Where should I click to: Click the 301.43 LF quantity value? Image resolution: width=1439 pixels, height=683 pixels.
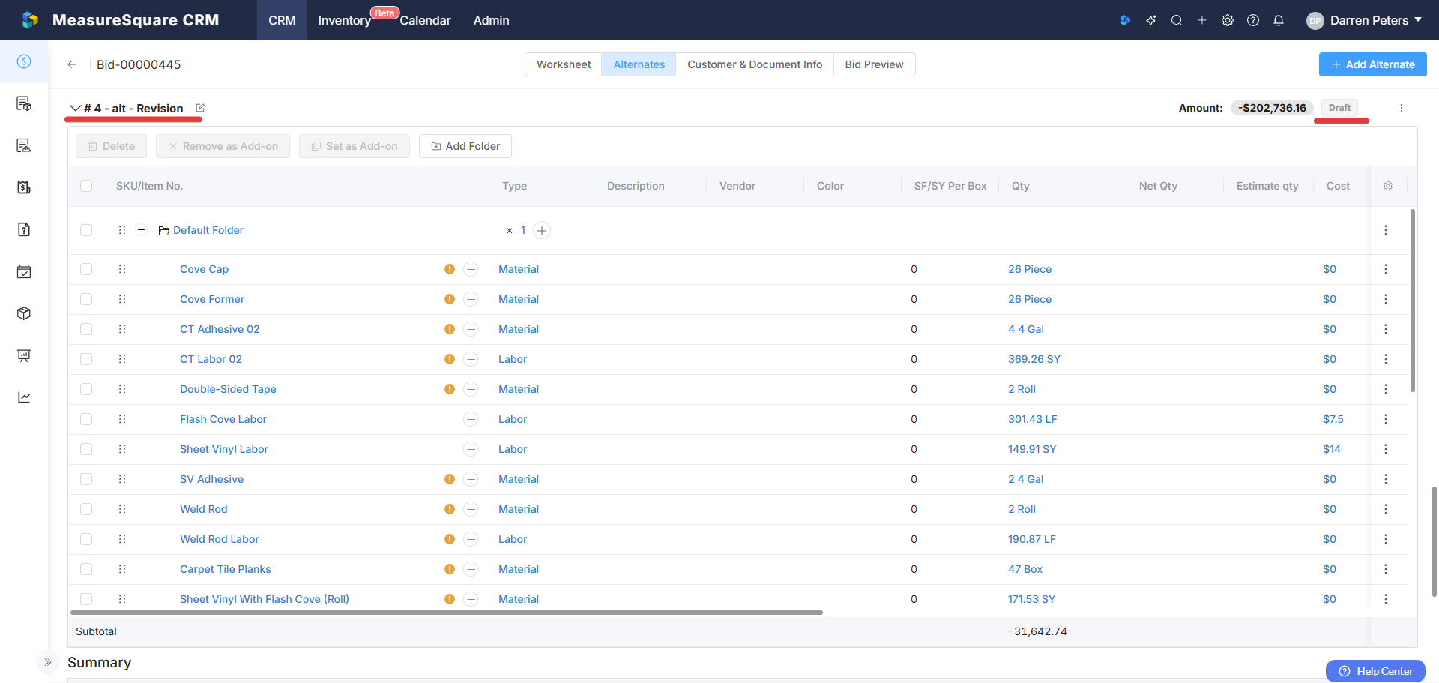tap(1032, 419)
